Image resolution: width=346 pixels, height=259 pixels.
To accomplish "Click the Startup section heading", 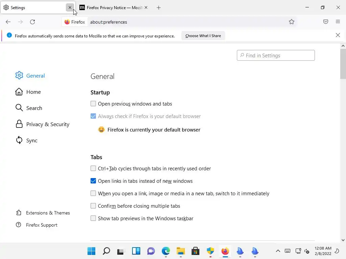I will (100, 92).
